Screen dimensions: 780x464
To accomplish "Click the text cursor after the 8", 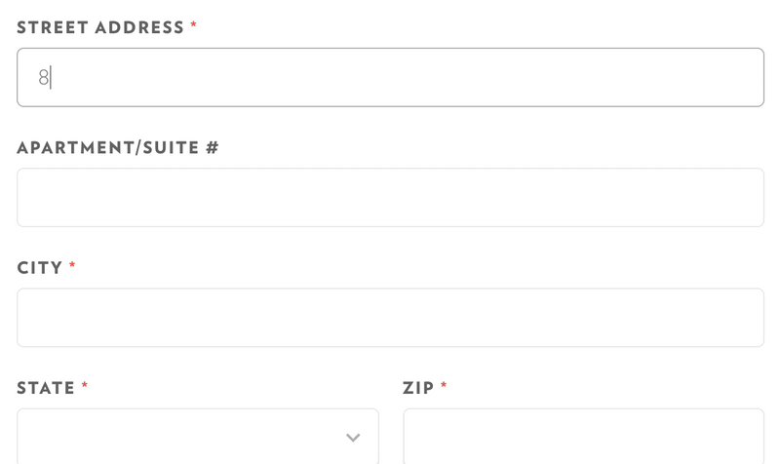I will tap(51, 78).
